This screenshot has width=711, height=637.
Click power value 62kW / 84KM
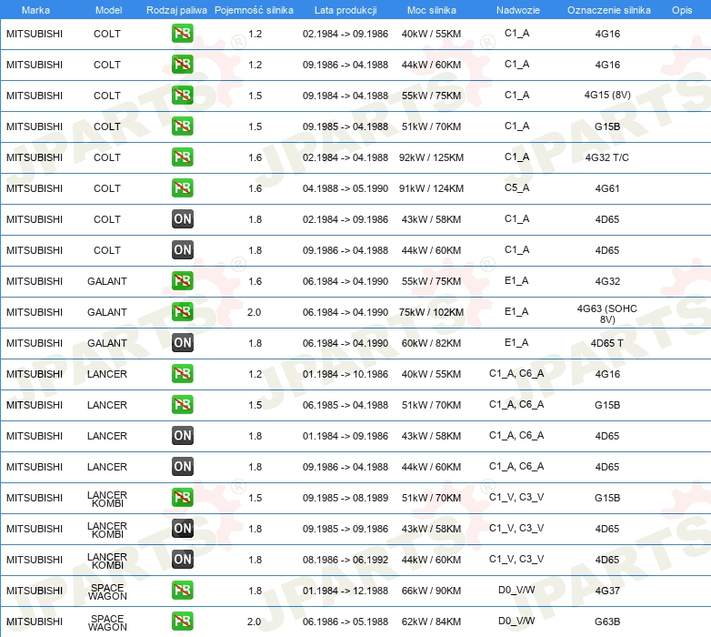[431, 622]
